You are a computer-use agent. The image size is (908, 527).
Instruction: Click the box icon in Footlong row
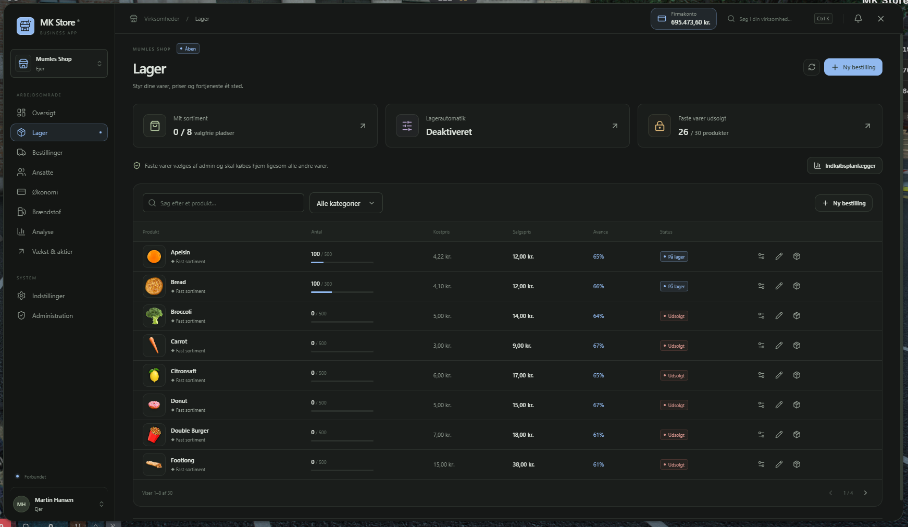pyautogui.click(x=797, y=464)
